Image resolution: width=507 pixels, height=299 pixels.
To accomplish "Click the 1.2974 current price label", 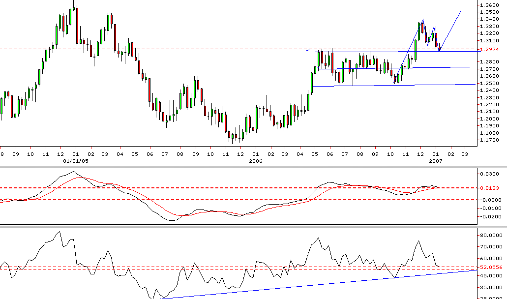I will (489, 50).
